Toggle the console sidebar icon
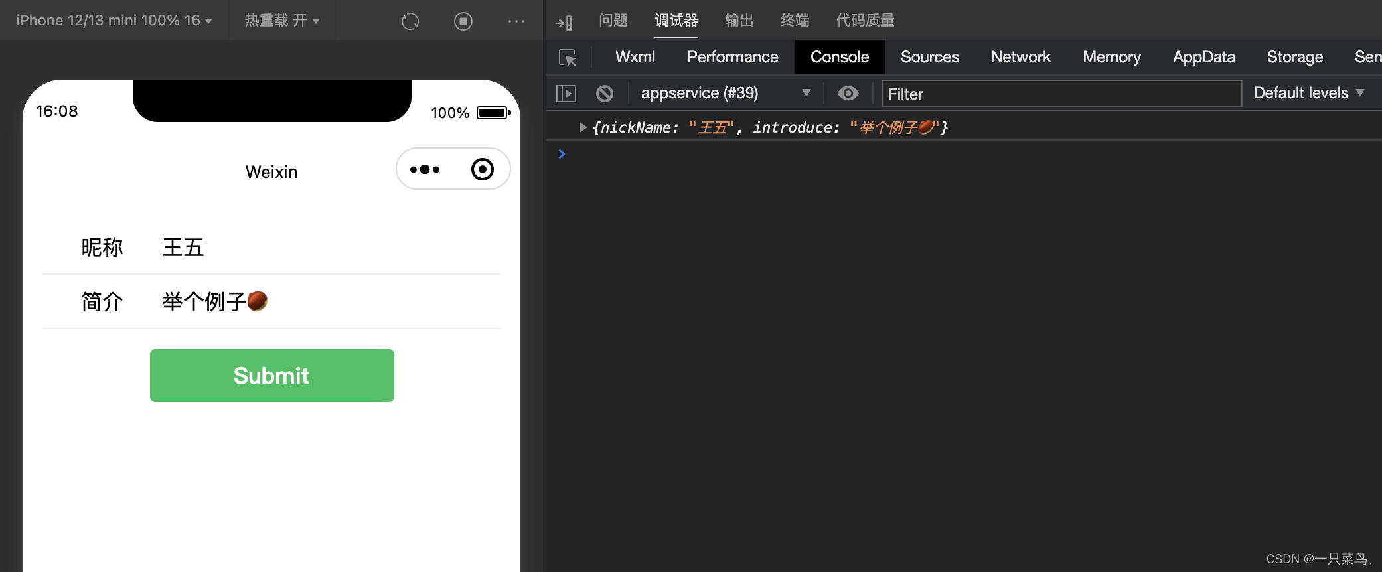The image size is (1382, 572). 566,94
